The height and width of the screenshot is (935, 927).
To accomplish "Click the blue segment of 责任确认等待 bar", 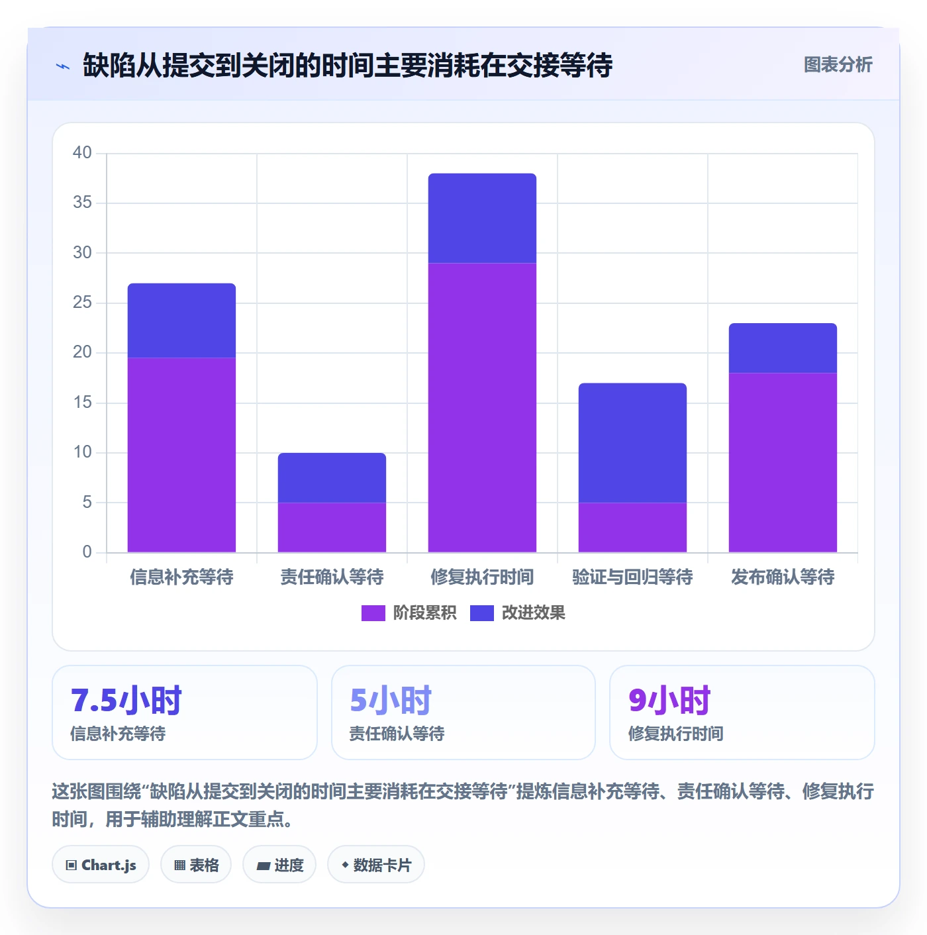I will pyautogui.click(x=332, y=478).
